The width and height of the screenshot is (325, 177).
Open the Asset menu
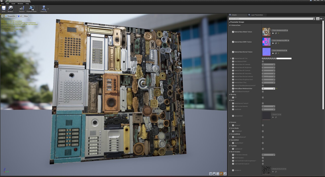pyautogui.click(x=13, y=4)
